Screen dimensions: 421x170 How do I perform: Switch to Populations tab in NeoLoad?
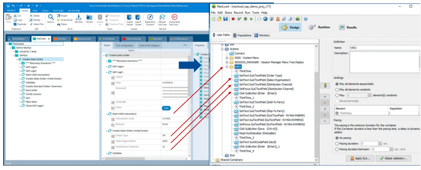pos(242,35)
